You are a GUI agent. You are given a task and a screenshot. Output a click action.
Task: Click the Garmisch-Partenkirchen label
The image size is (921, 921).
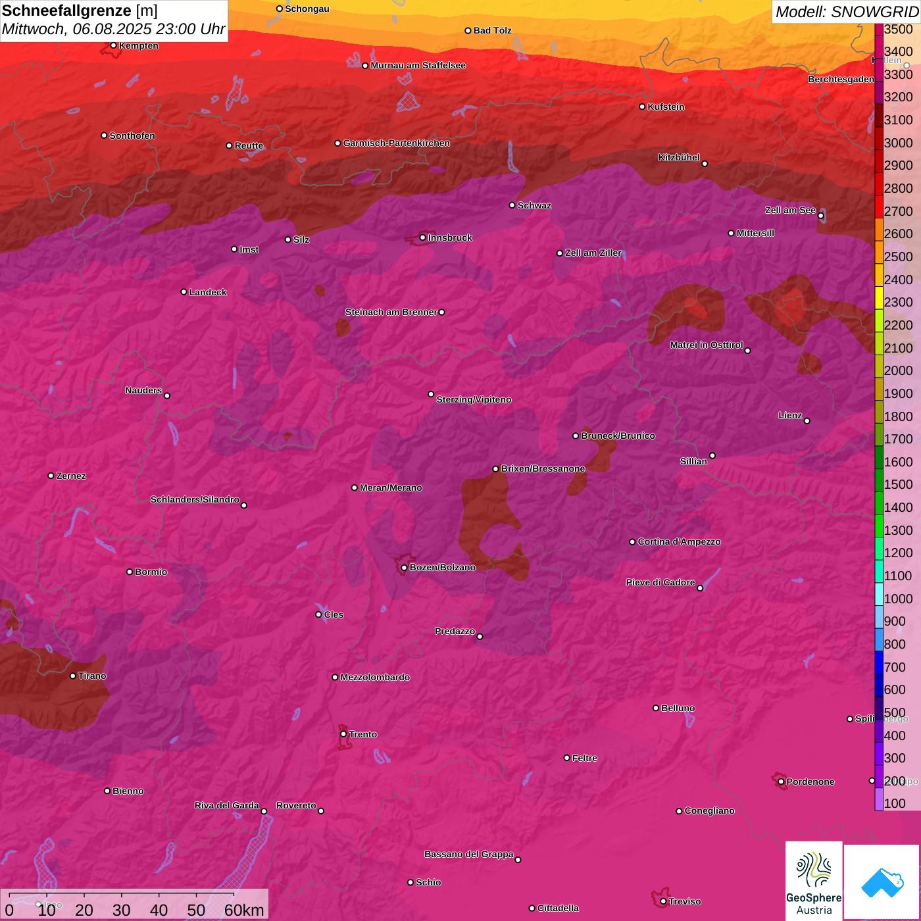[397, 143]
